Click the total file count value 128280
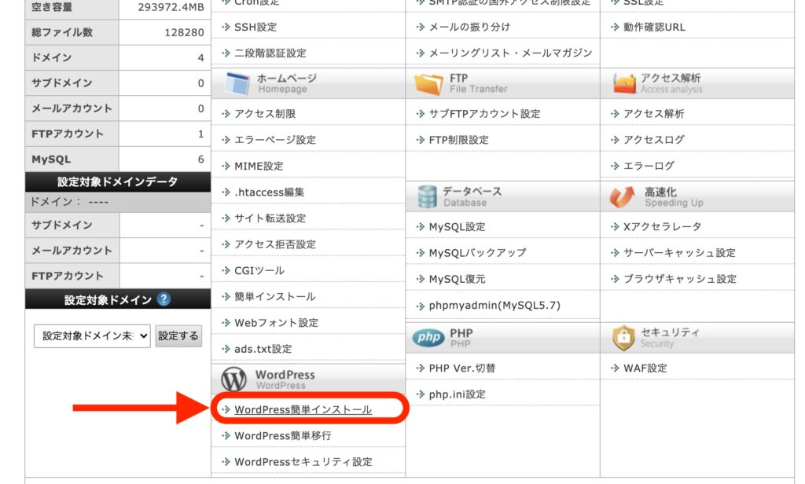The height and width of the screenshot is (484, 805). [x=184, y=32]
